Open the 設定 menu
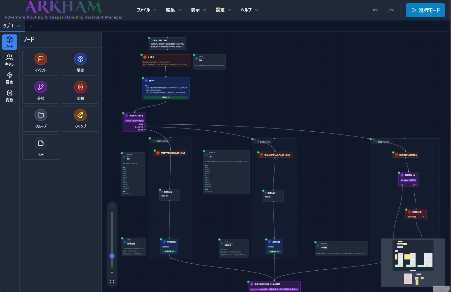The height and width of the screenshot is (292, 451). click(x=223, y=10)
